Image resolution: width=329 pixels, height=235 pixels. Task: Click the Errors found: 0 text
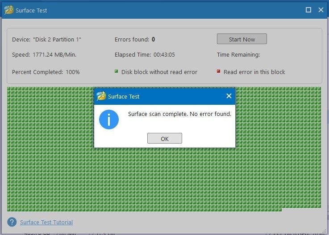135,39
